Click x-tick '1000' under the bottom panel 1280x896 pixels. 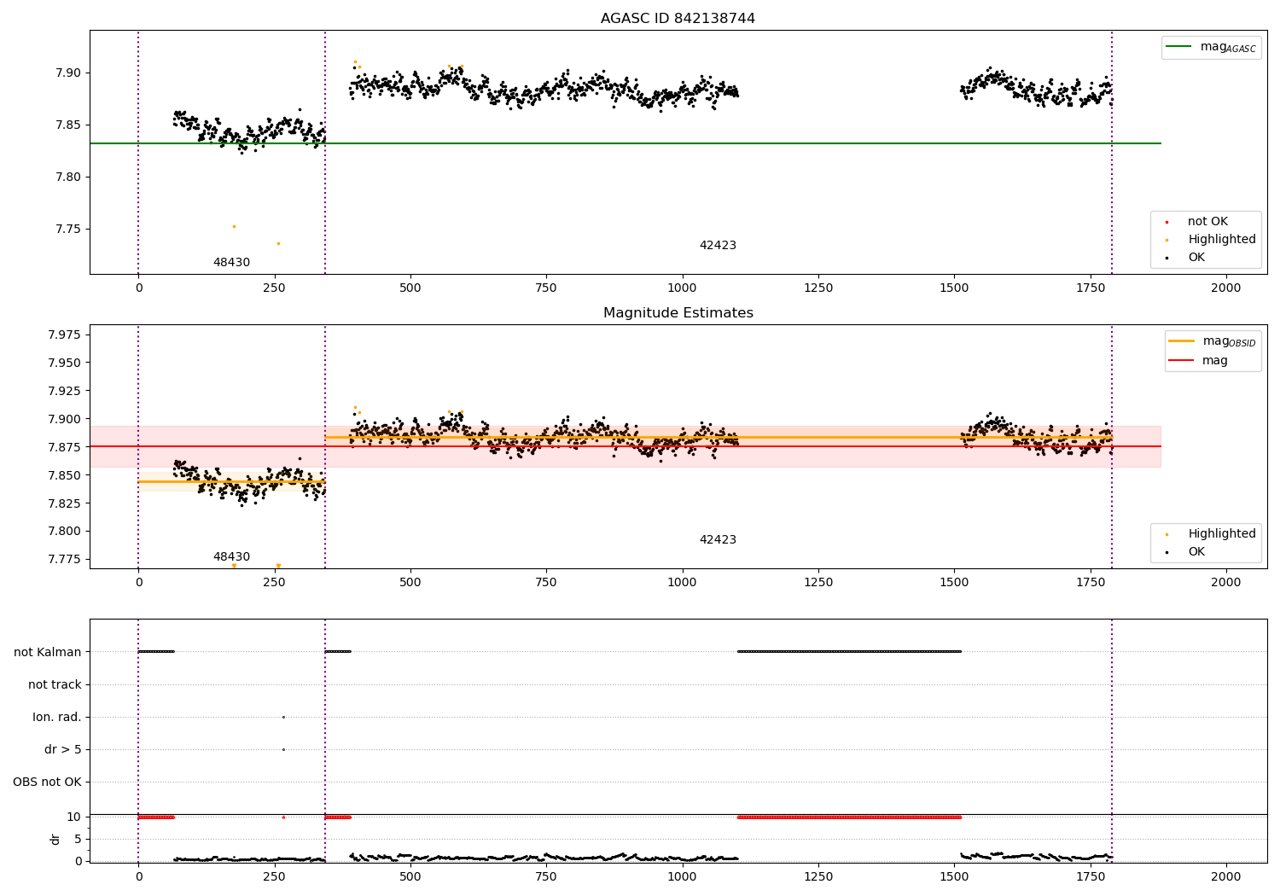[682, 876]
